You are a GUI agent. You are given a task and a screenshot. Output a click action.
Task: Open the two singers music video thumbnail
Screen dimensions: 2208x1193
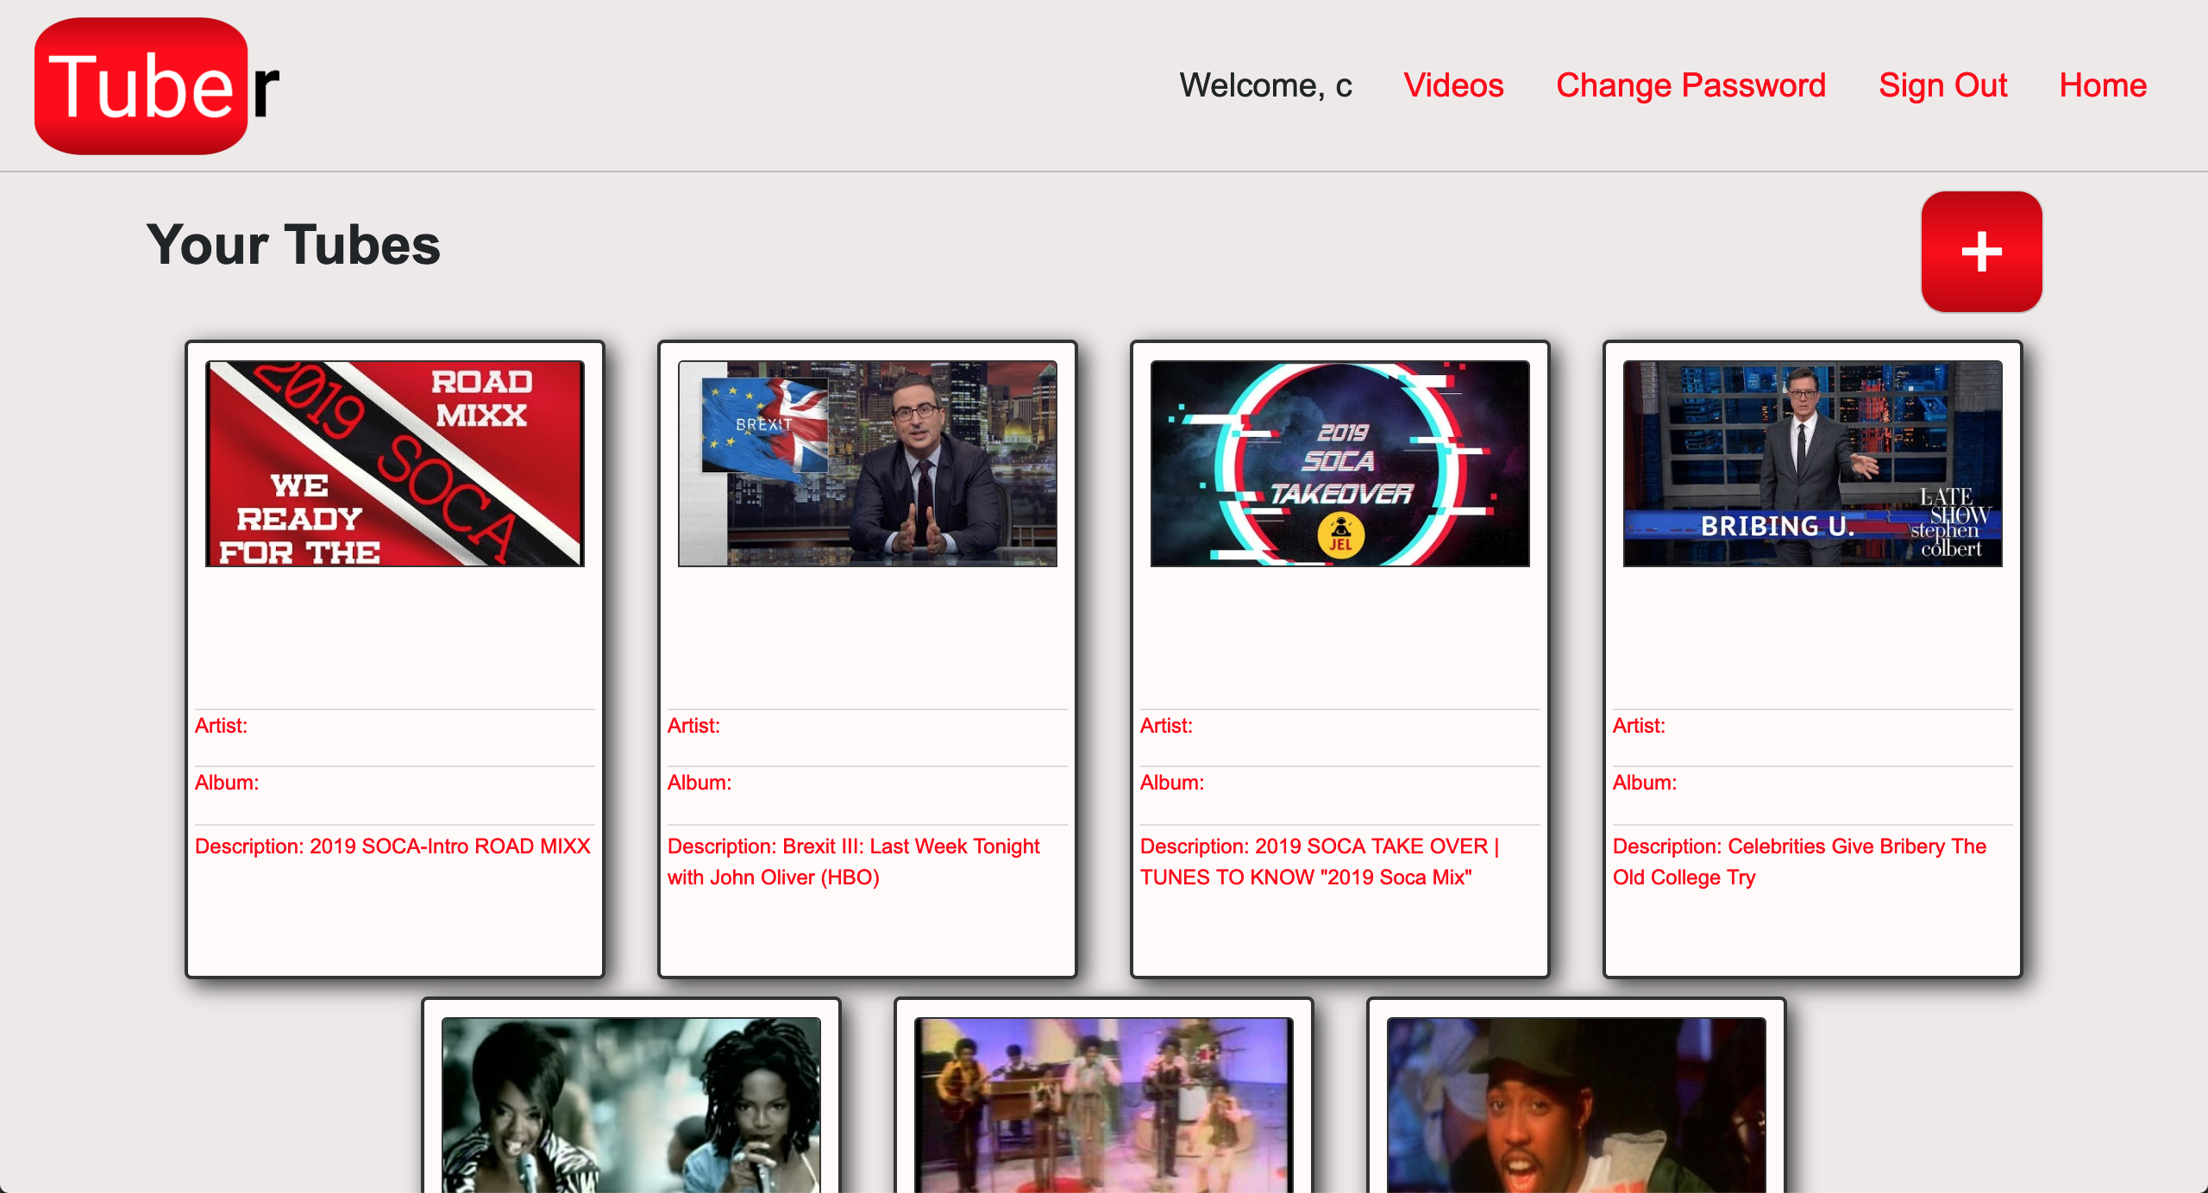click(x=631, y=1105)
